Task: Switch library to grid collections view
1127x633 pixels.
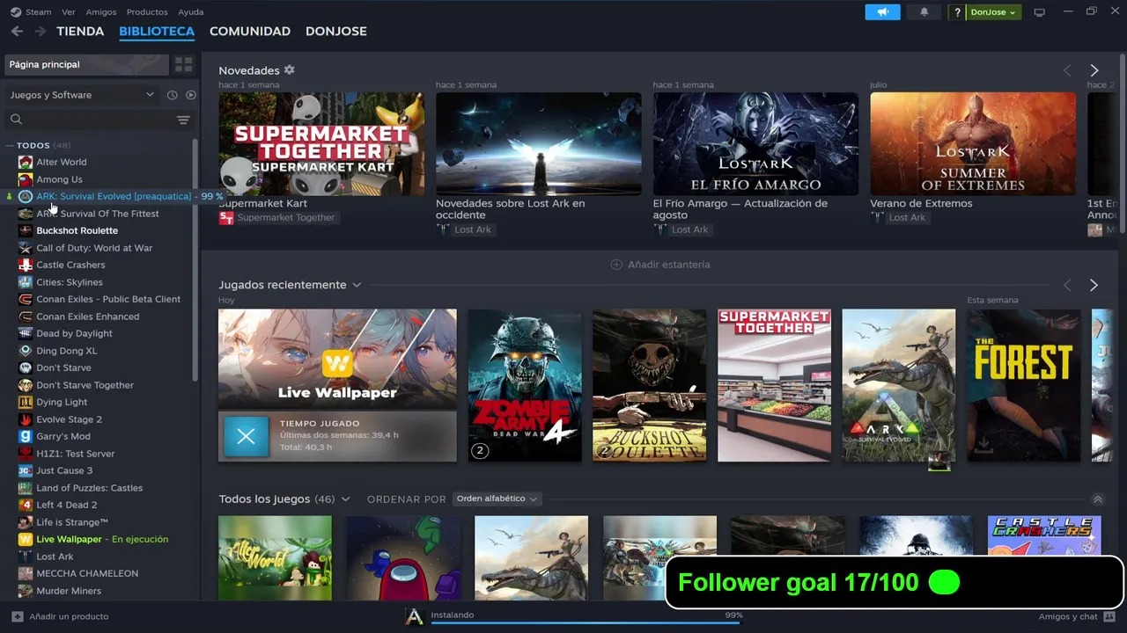Action: click(x=183, y=64)
